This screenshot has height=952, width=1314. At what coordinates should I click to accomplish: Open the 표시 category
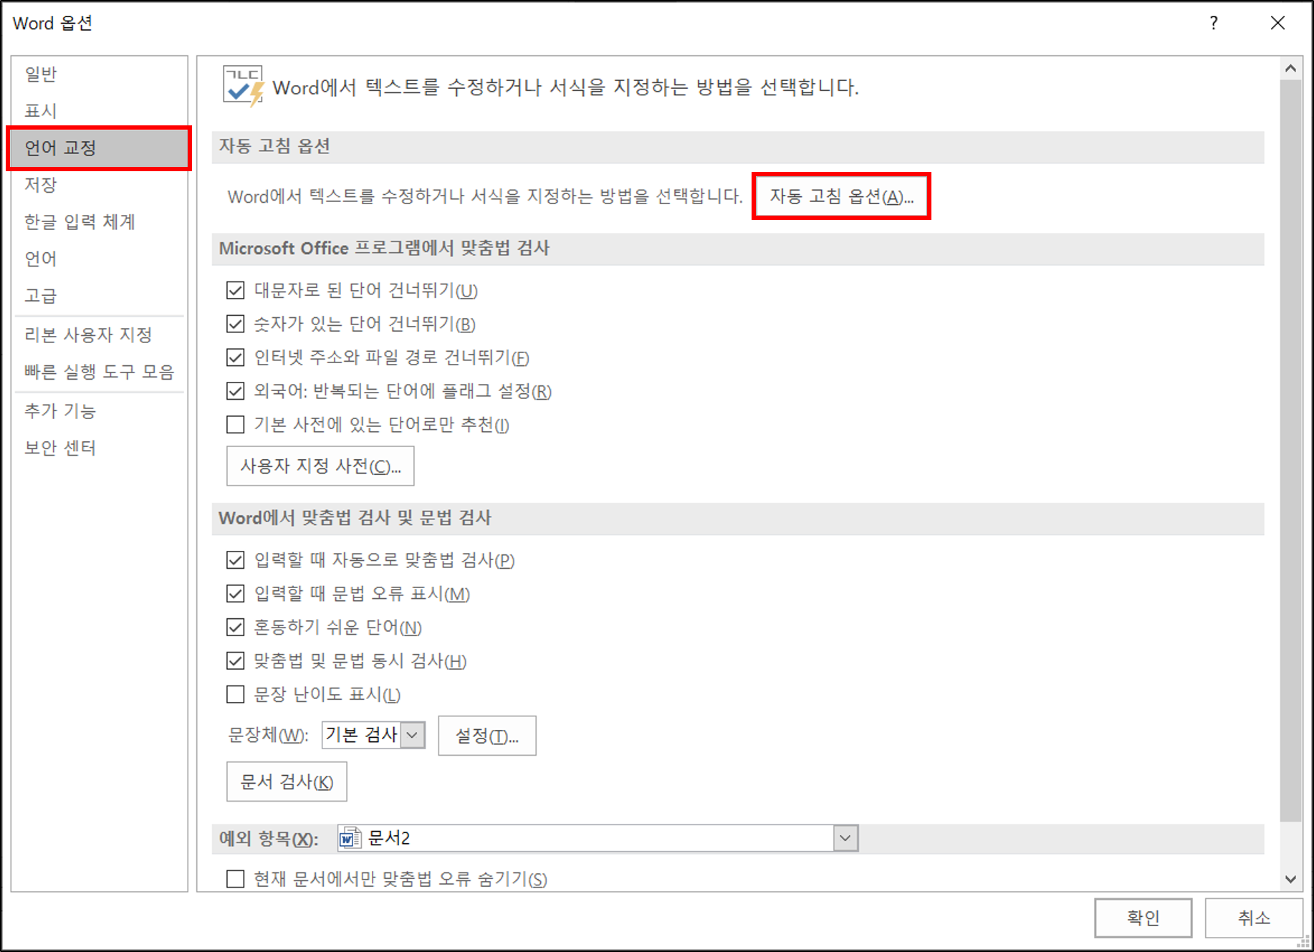[x=100, y=111]
